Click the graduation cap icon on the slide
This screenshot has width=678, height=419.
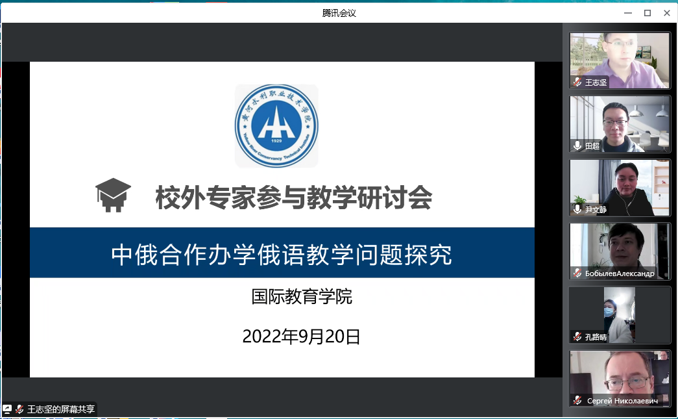pyautogui.click(x=114, y=196)
